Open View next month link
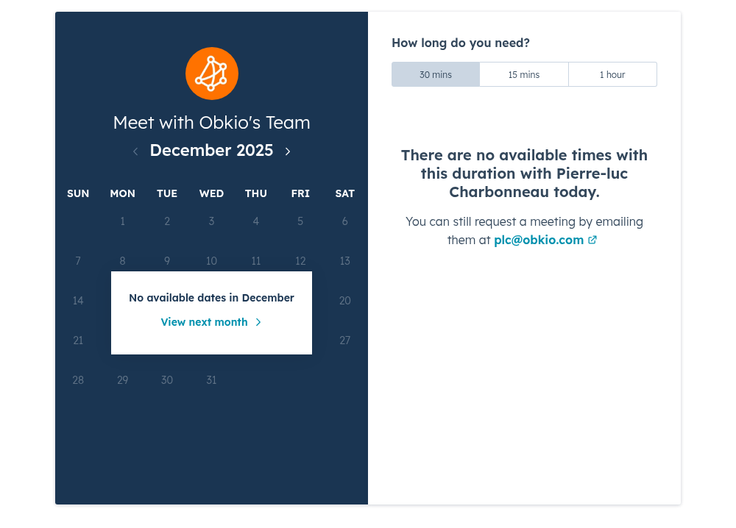This screenshot has height=528, width=736. pos(205,322)
